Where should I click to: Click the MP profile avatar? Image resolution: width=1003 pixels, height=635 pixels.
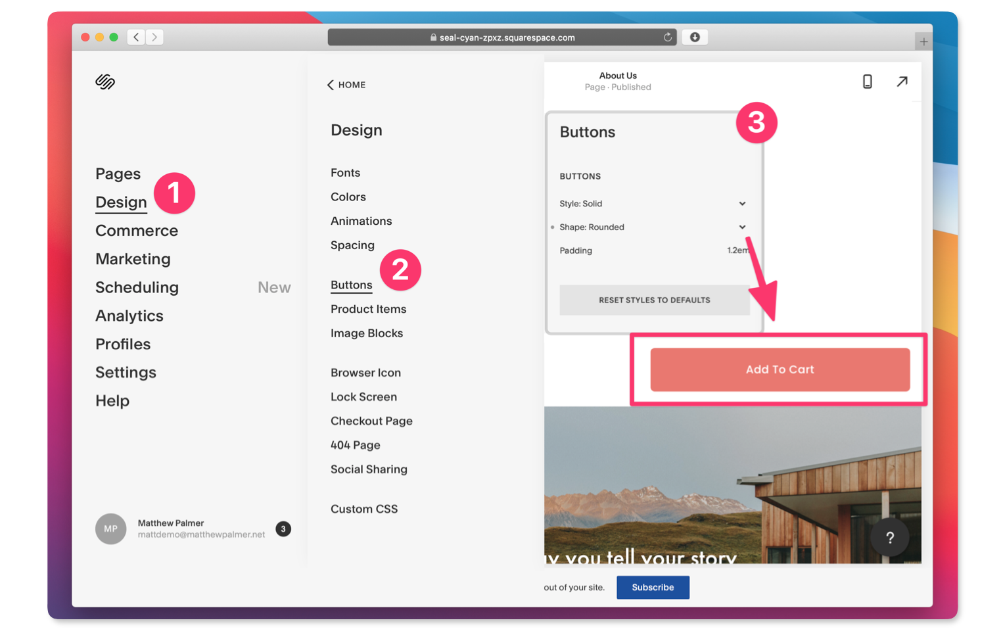(x=110, y=529)
